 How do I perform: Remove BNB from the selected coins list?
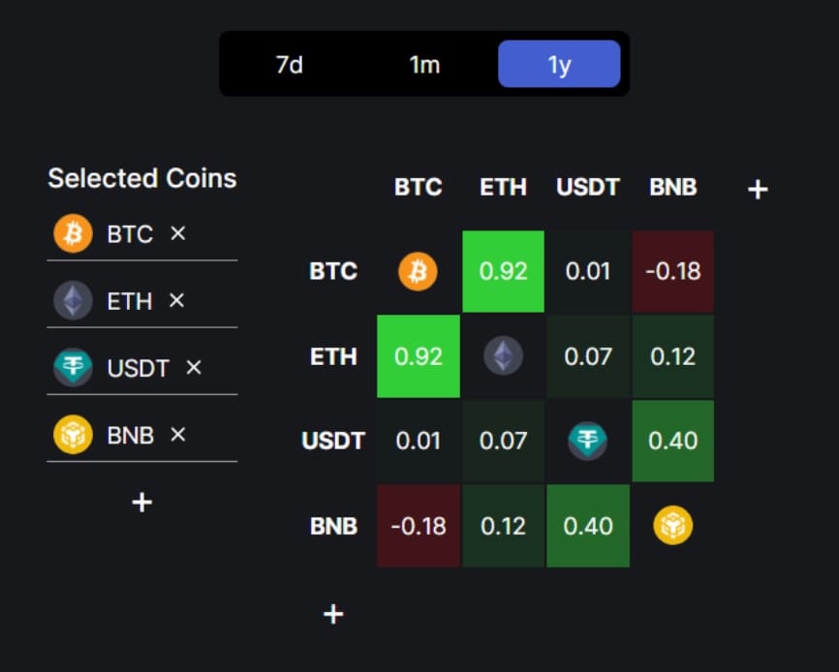(178, 435)
